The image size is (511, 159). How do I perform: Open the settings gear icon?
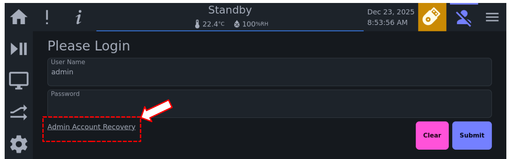(x=19, y=145)
